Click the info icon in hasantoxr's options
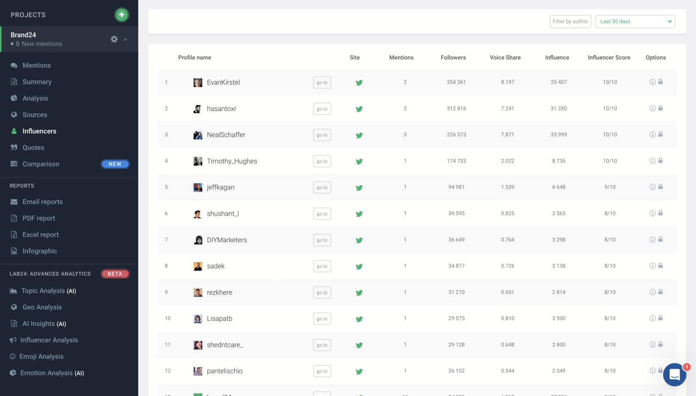The height and width of the screenshot is (396, 696). [x=652, y=108]
